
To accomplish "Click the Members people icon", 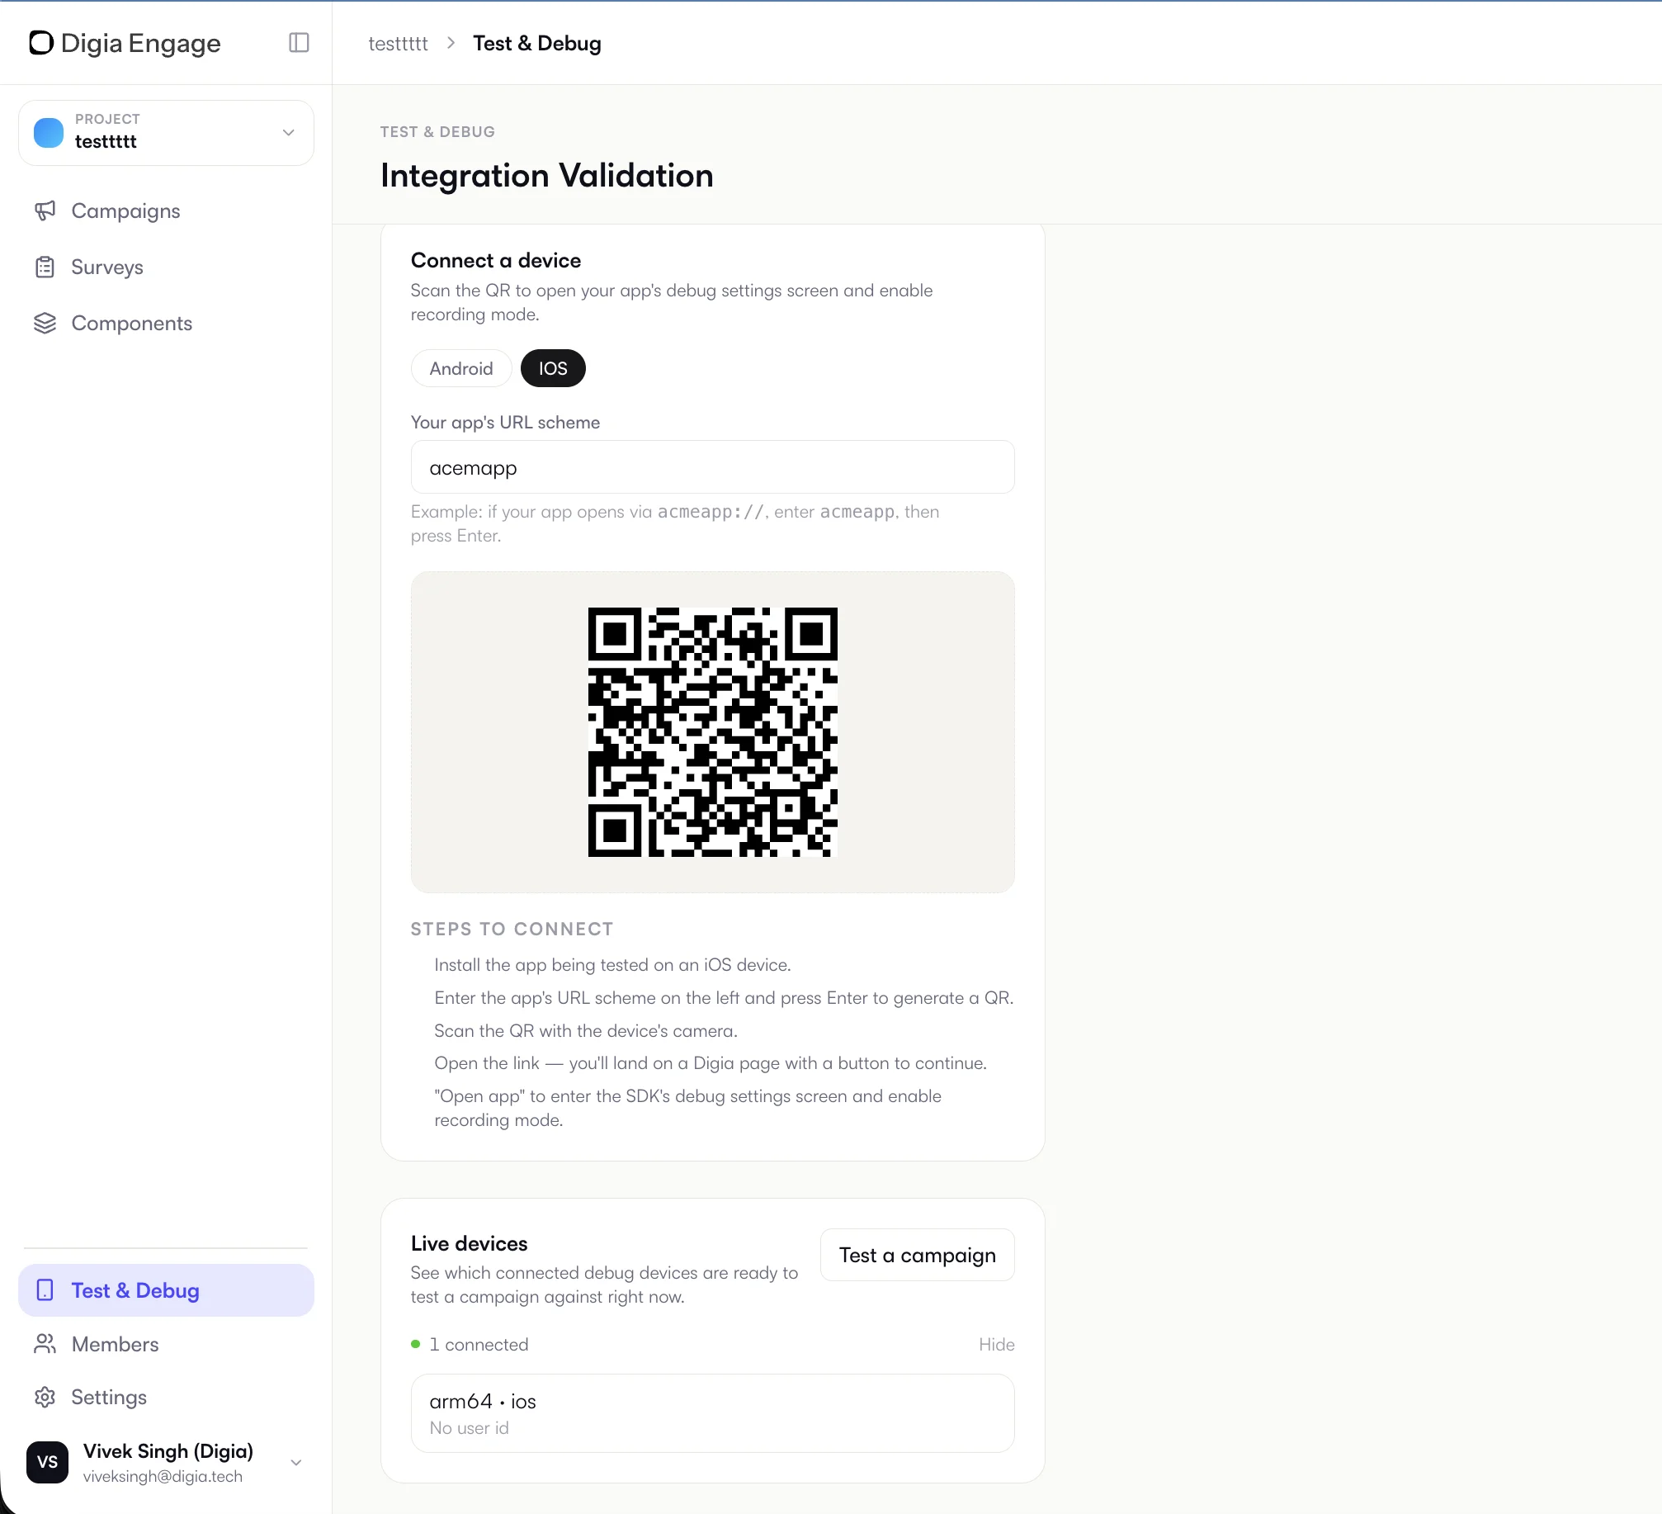I will pyautogui.click(x=45, y=1344).
